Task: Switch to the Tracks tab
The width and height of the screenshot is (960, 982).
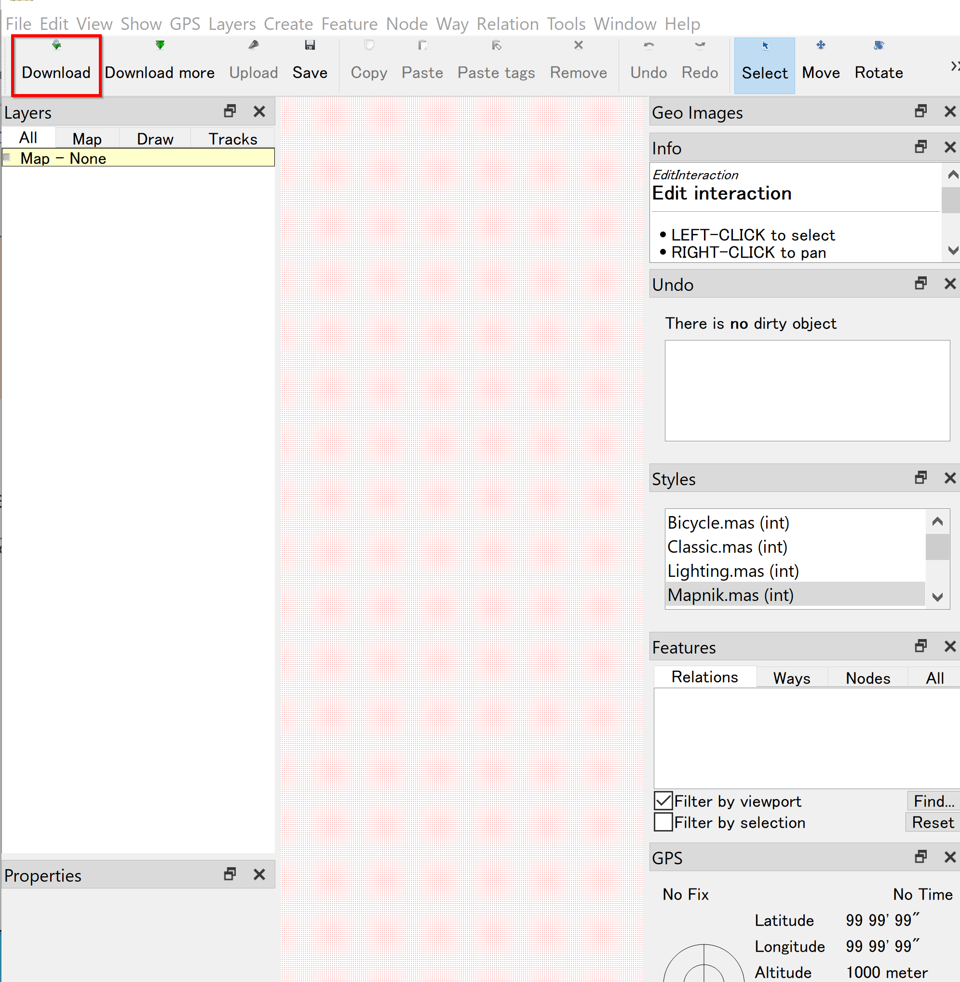Action: click(231, 138)
